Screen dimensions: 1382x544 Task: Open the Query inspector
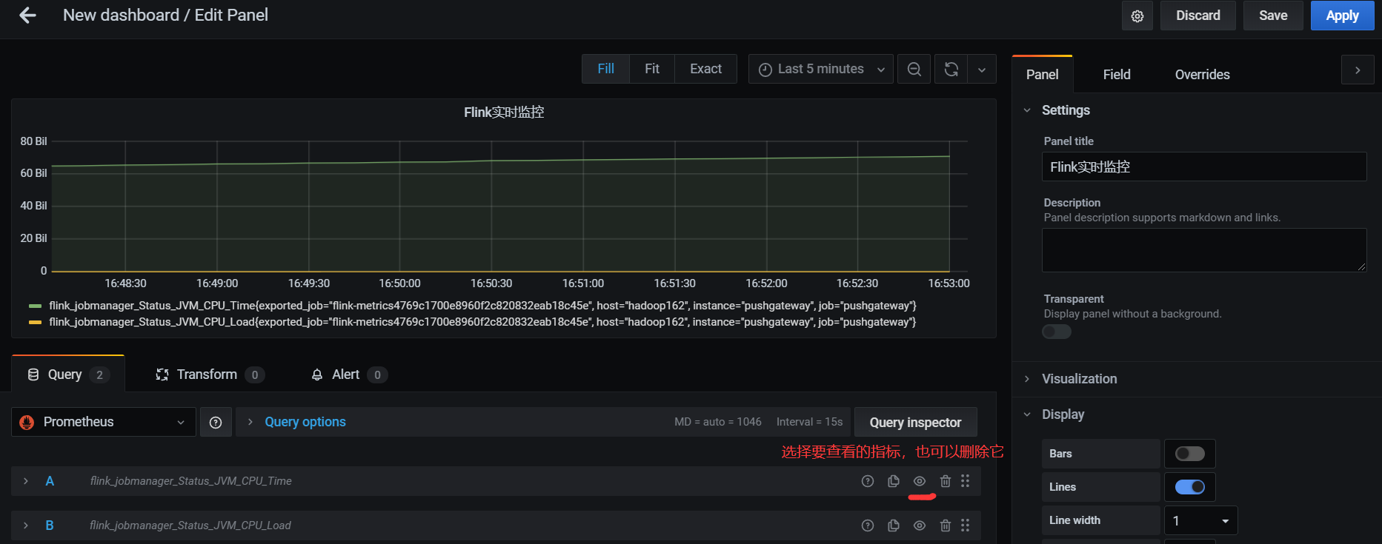[x=915, y=422]
